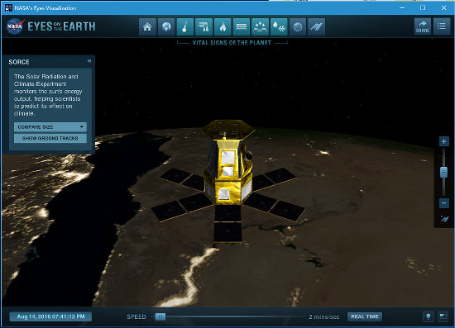Viewport: 455px width, 328px height.
Task: Expand the Compare Size dropdown
Action: tap(50, 127)
